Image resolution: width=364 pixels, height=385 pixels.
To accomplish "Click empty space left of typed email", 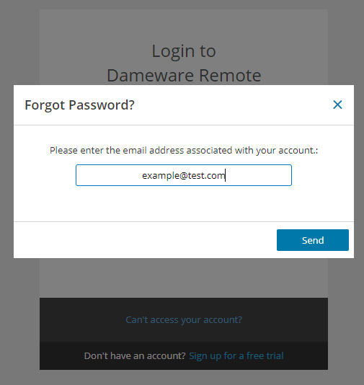I will [x=110, y=175].
